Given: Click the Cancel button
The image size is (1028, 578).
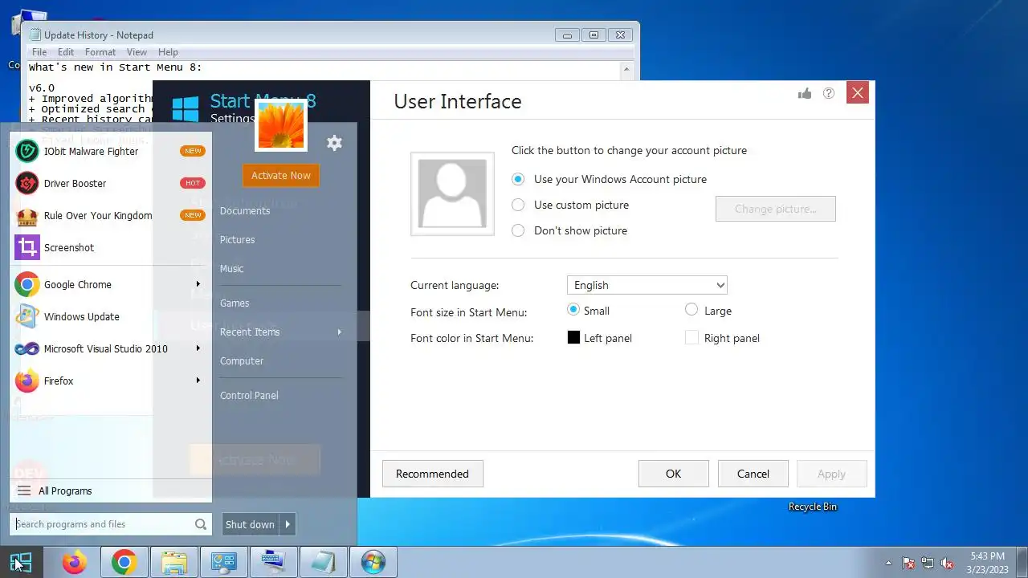Looking at the screenshot, I should 753,474.
